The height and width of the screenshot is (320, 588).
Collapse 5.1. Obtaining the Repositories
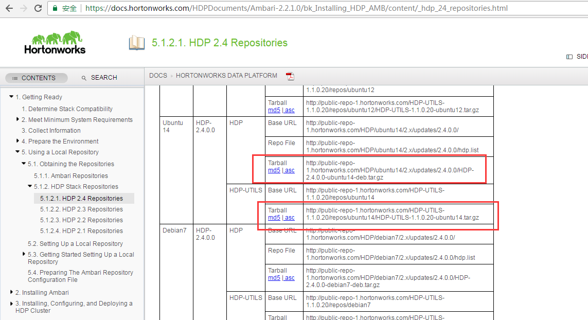point(24,164)
